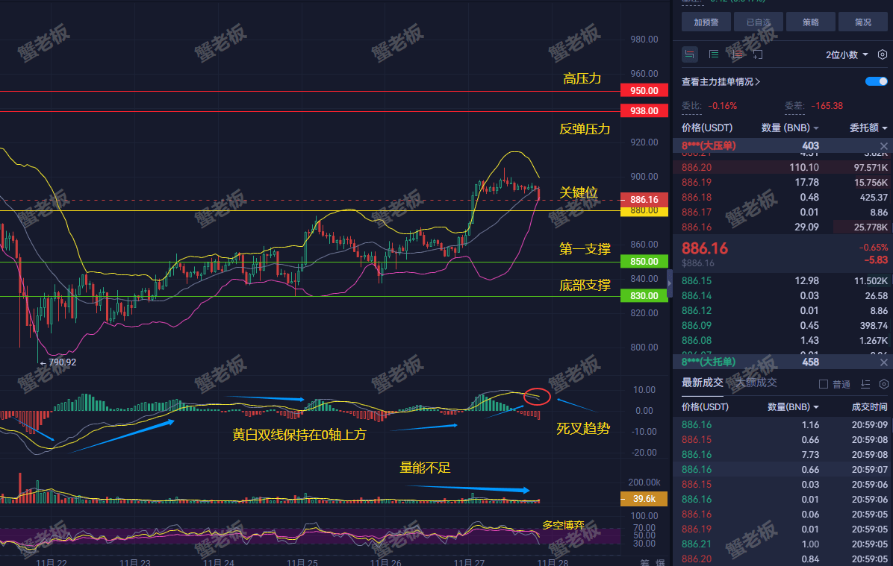Expand the 委托额 column dropdown

[x=868, y=128]
